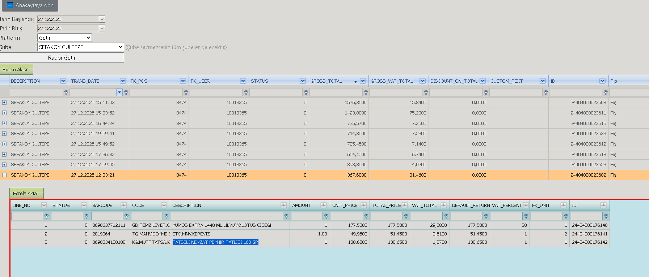
Task: Click the filter icon beside GROSS_TOTAL filter box
Action: click(366, 92)
